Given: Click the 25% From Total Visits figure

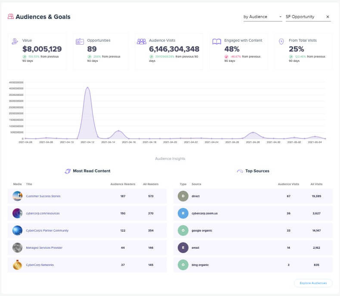Looking at the screenshot, I should point(297,49).
